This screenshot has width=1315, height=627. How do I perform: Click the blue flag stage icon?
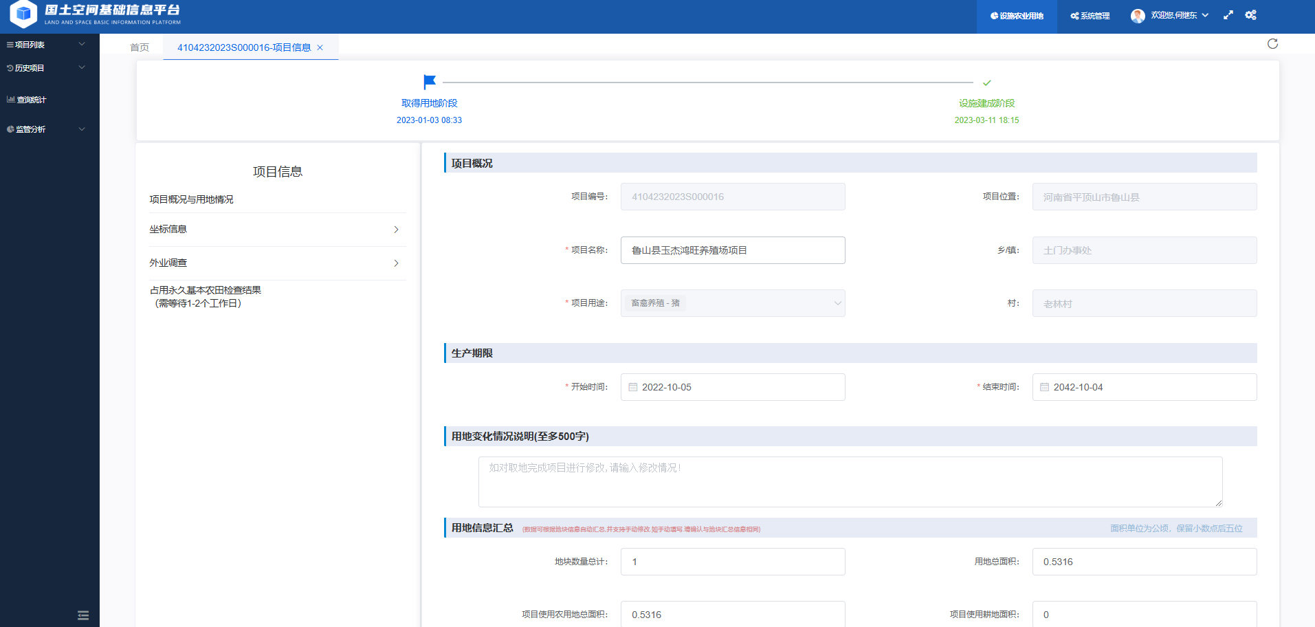(x=430, y=82)
